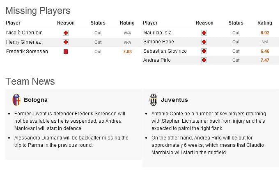Click Frederik Sorensen's red card suspension icon
280x173 pixels.
[66, 52]
